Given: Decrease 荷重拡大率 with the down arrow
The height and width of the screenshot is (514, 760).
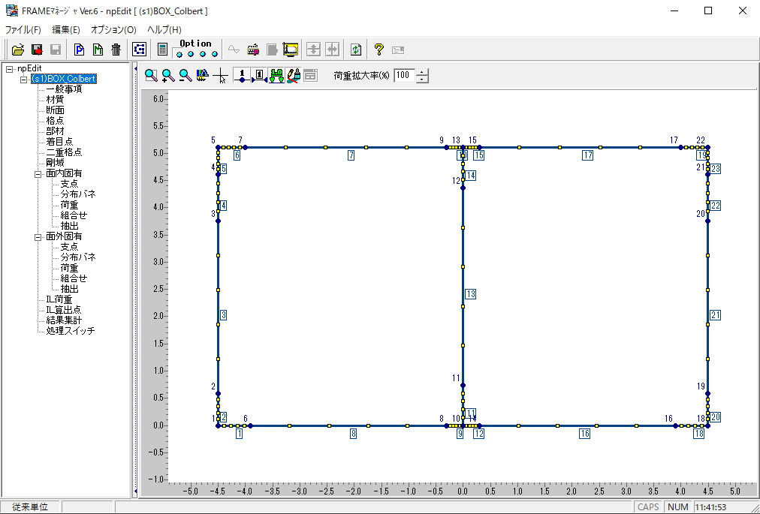Looking at the screenshot, I should [423, 79].
